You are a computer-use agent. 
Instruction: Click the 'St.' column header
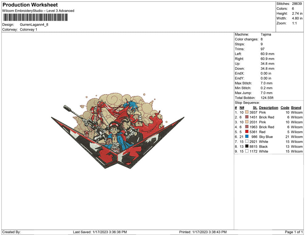[x=255, y=107]
